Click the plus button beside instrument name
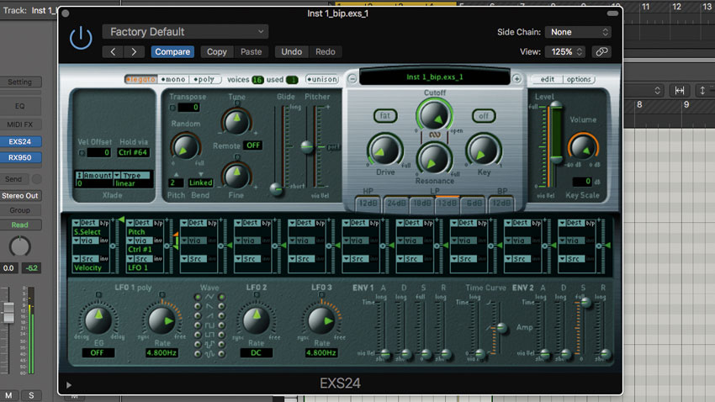 (x=516, y=79)
